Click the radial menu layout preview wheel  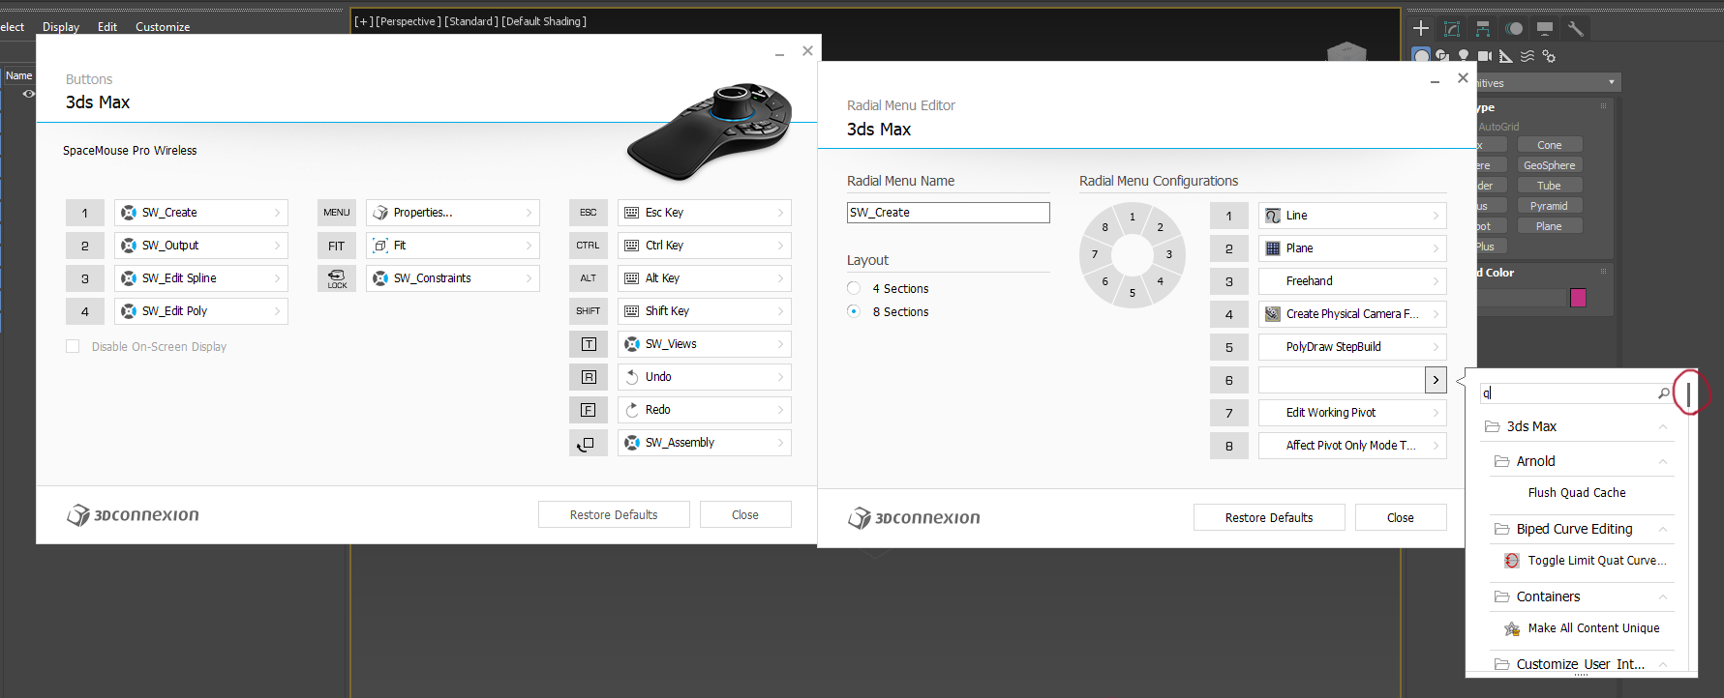(1133, 255)
